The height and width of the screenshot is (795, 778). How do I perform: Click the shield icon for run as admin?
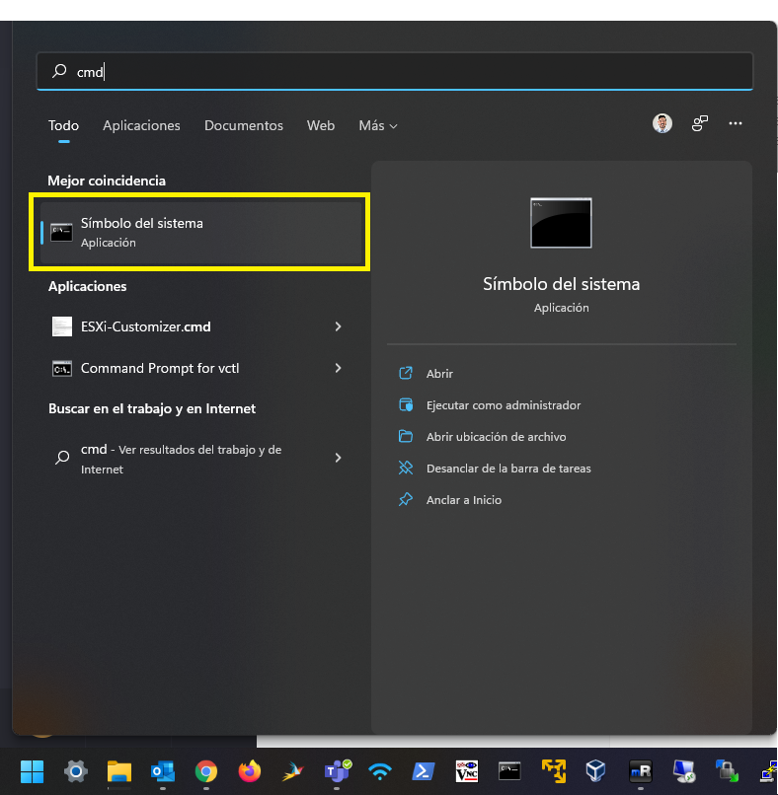pyautogui.click(x=406, y=404)
